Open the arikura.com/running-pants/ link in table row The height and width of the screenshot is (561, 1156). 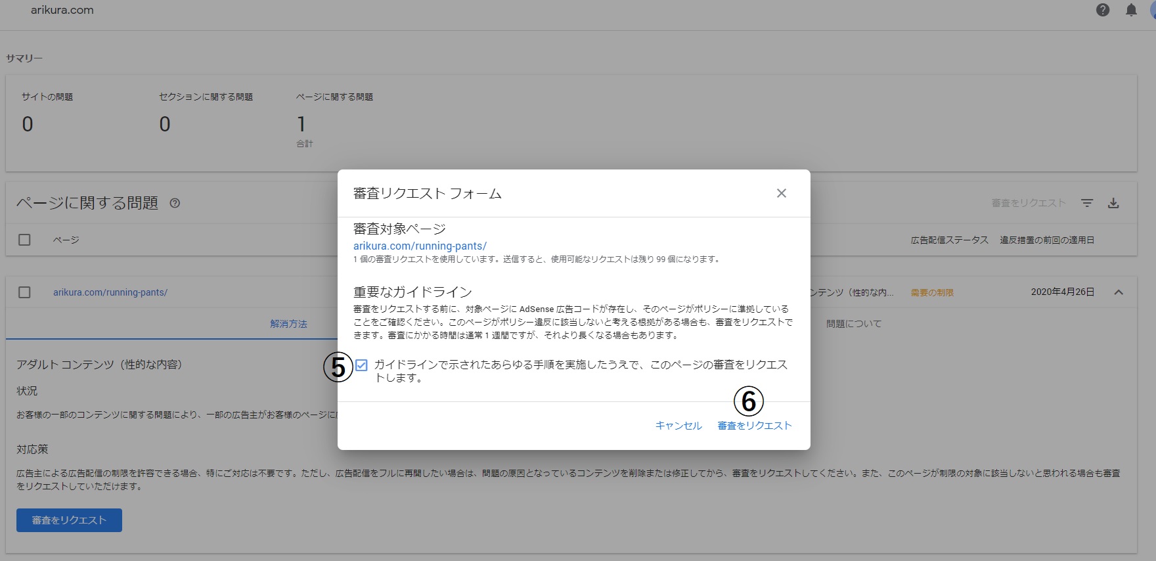(110, 292)
